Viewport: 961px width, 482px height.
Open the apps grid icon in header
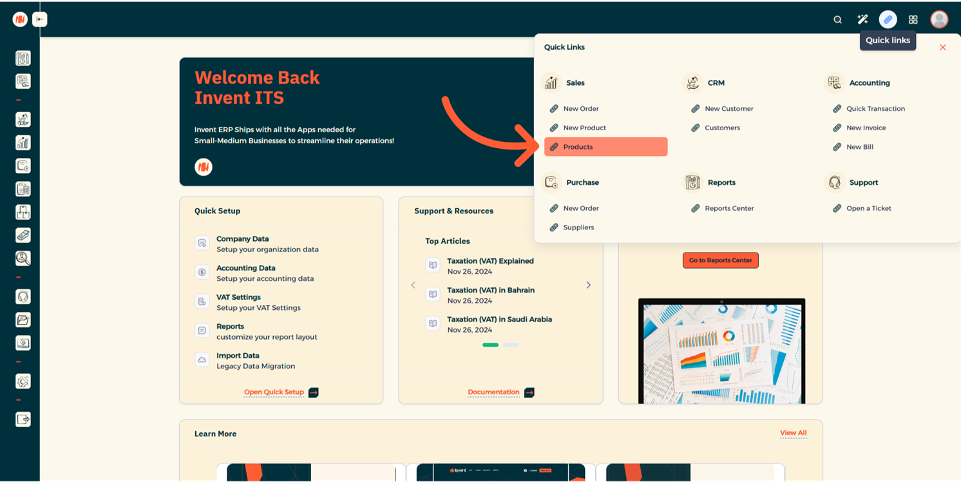tap(913, 20)
